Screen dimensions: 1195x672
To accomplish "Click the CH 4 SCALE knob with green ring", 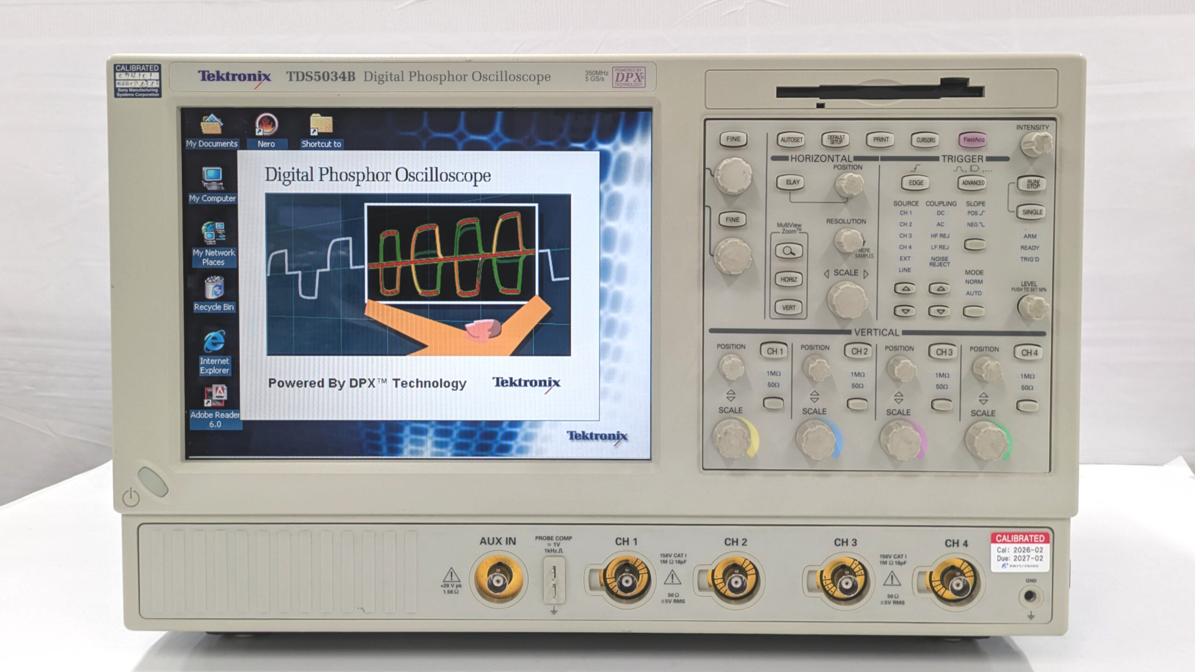I will [x=986, y=441].
